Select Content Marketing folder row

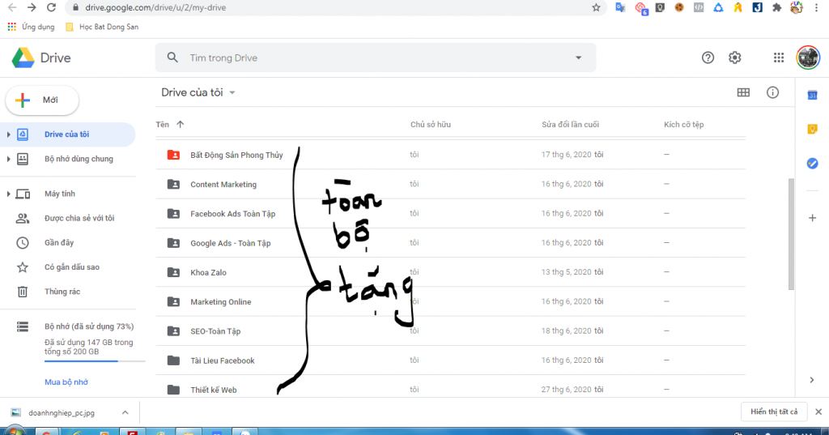(x=450, y=184)
